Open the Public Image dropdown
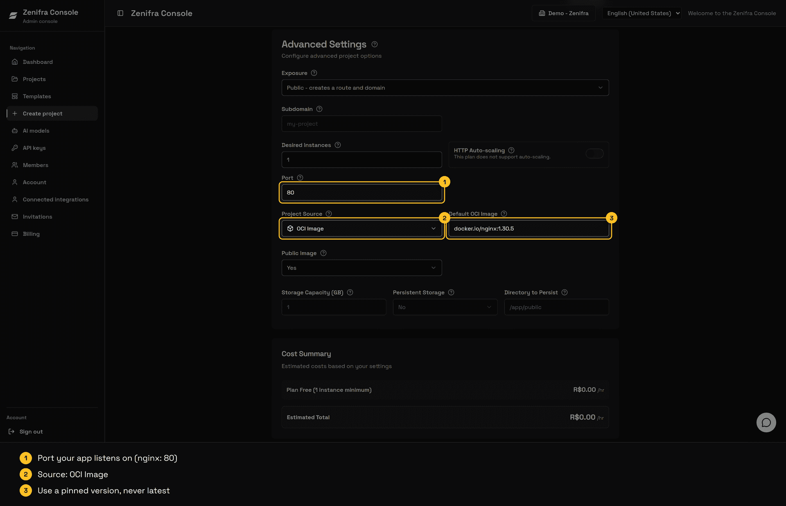This screenshot has width=786, height=506. click(362, 268)
